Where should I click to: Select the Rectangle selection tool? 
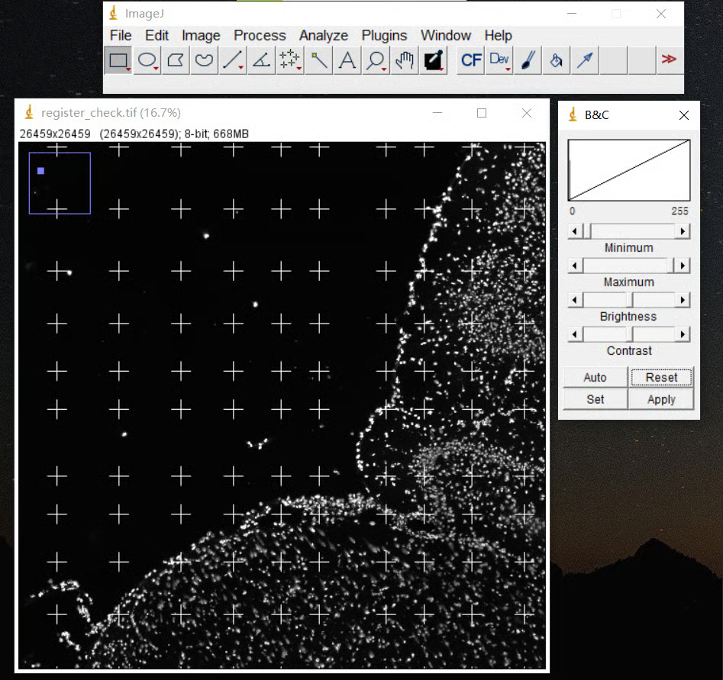click(118, 60)
